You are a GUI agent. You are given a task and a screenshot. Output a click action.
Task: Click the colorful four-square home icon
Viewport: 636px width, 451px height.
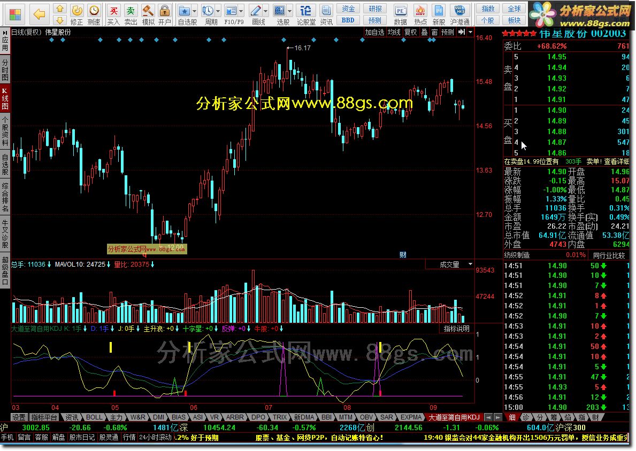pyautogui.click(x=15, y=14)
